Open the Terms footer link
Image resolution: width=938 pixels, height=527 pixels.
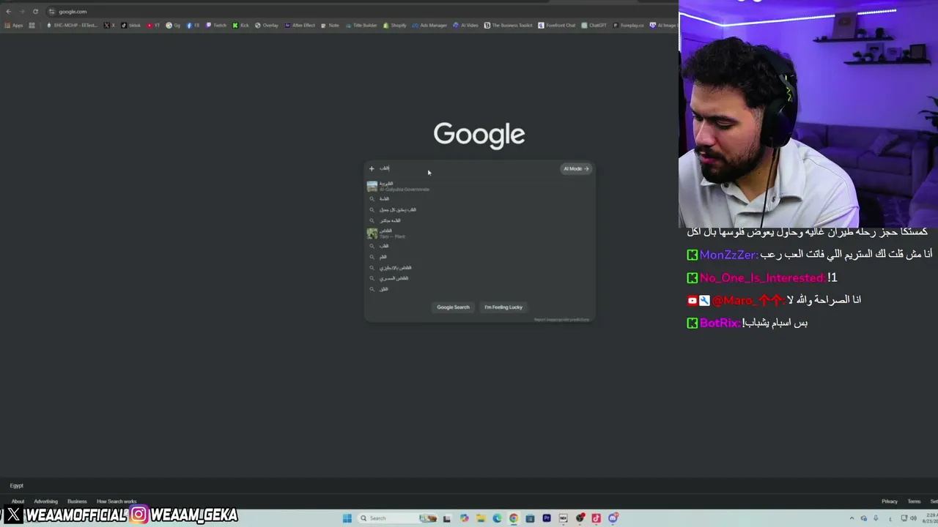click(914, 501)
